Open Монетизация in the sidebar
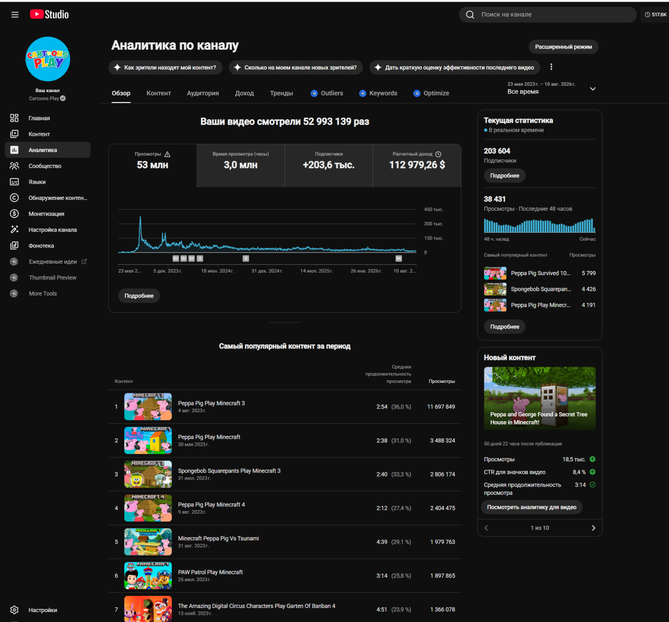 tap(48, 213)
